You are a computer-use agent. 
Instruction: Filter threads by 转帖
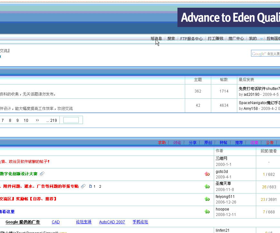[223, 143]
